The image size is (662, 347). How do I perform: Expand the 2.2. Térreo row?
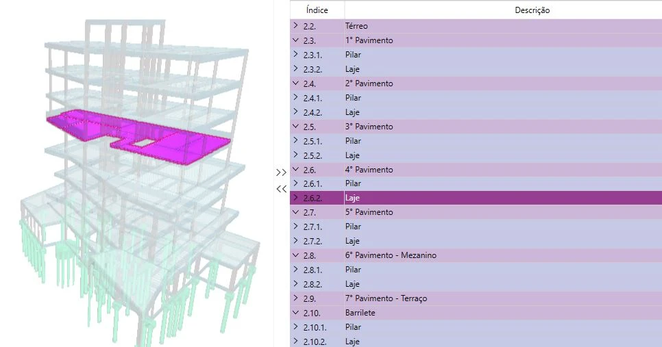pyautogui.click(x=295, y=26)
